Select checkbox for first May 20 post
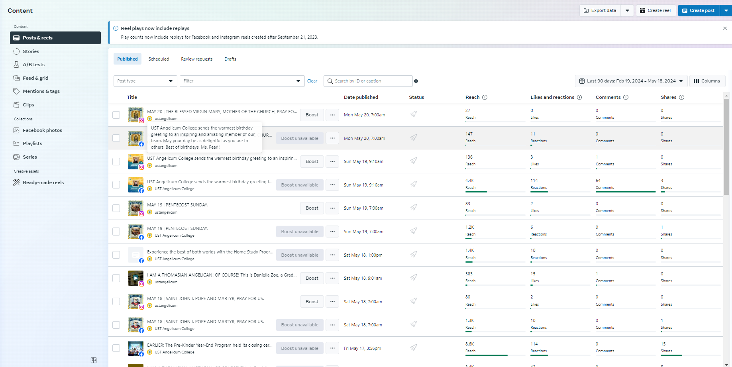732x367 pixels. tap(116, 115)
